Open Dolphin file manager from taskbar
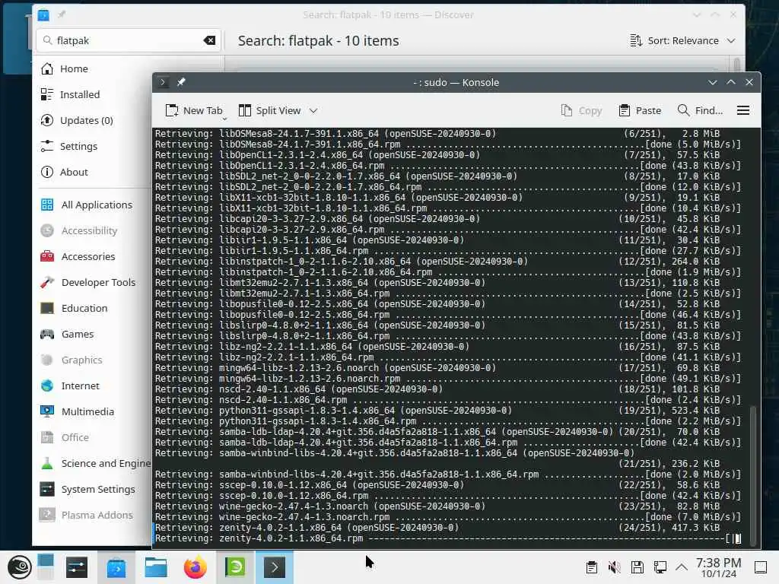779x584 pixels. 155,567
